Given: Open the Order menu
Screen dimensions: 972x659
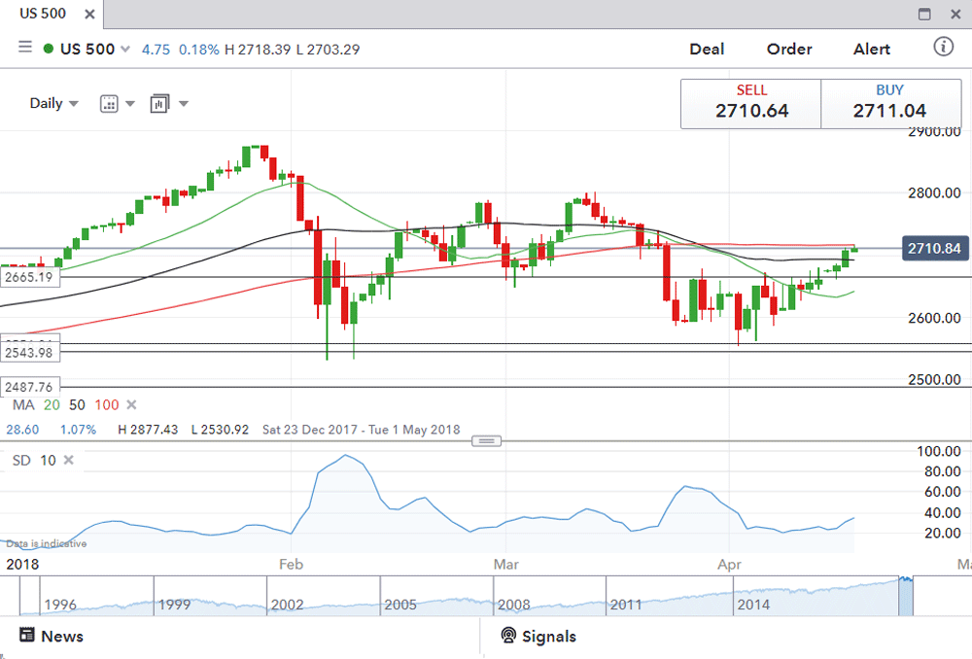Looking at the screenshot, I should point(788,49).
